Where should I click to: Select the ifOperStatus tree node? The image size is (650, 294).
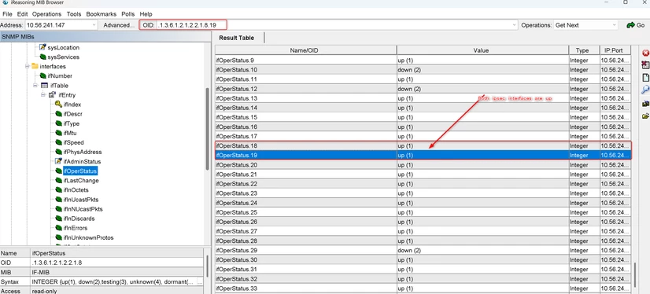point(79,171)
